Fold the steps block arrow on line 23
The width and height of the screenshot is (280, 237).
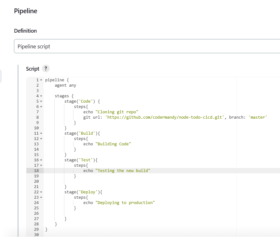click(x=41, y=197)
